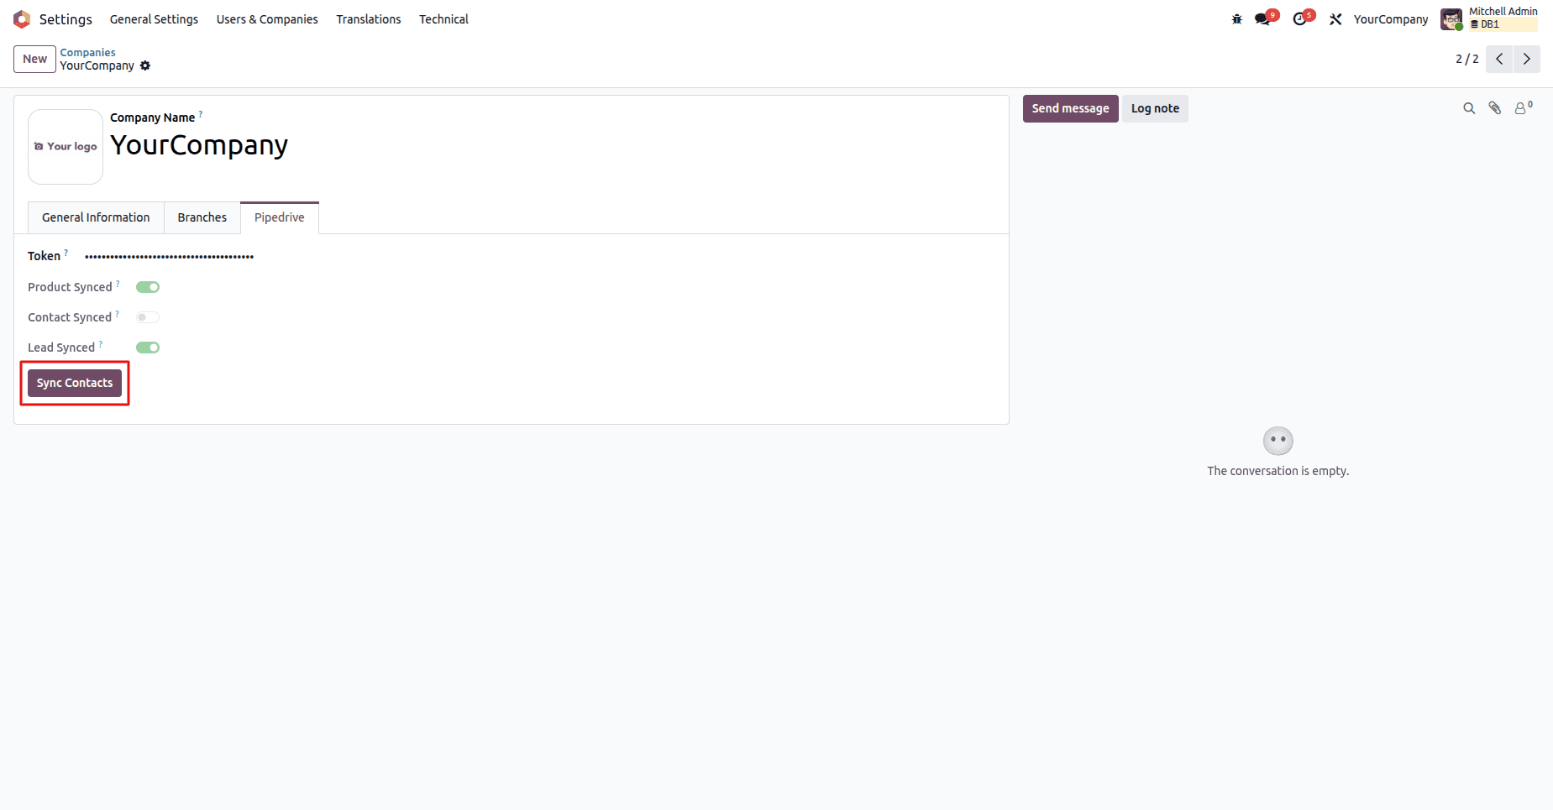Go to previous record arrow
The width and height of the screenshot is (1553, 810).
click(1499, 59)
